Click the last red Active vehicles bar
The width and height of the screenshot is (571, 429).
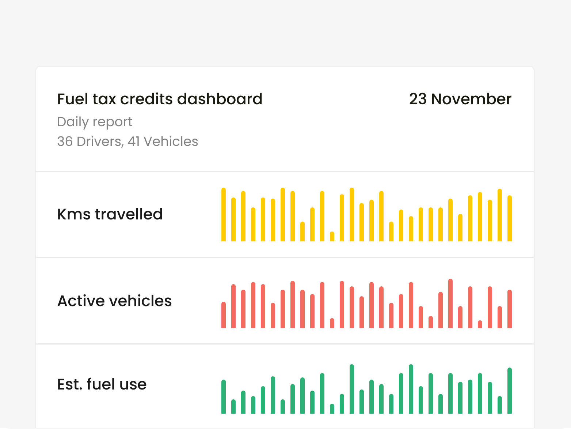click(510, 309)
